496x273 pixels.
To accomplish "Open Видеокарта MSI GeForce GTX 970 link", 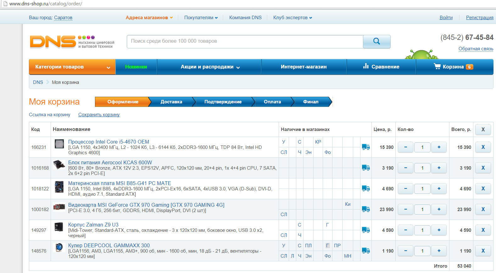I will click(x=146, y=205).
